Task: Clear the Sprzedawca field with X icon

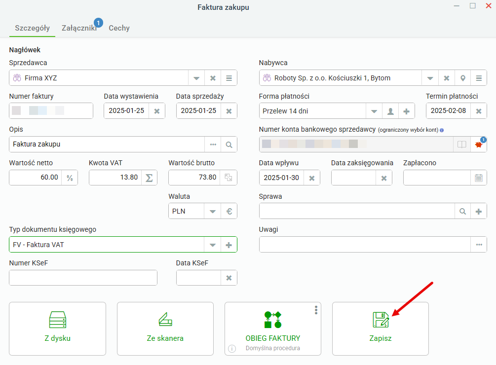Action: tap(213, 78)
